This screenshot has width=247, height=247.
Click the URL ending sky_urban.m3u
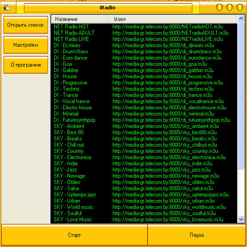(163, 201)
